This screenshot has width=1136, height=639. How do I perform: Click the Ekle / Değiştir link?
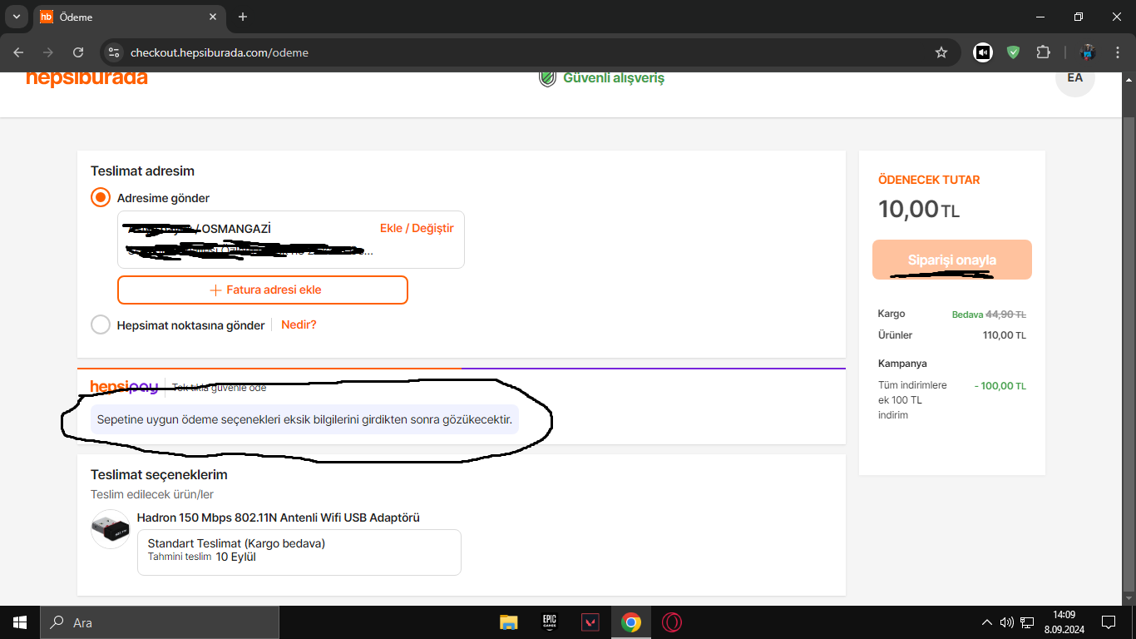(x=417, y=228)
